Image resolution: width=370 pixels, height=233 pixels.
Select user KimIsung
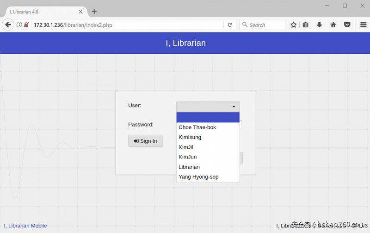coord(208,137)
